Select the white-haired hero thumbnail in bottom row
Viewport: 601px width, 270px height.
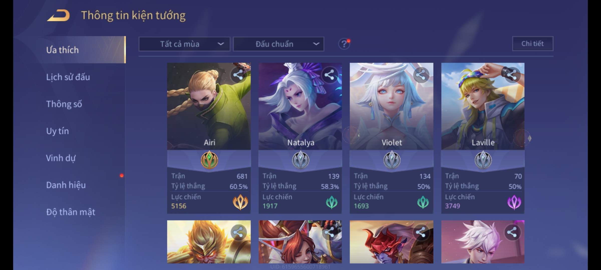(x=483, y=242)
